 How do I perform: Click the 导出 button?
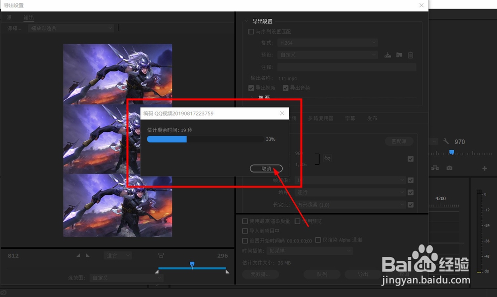(363, 274)
